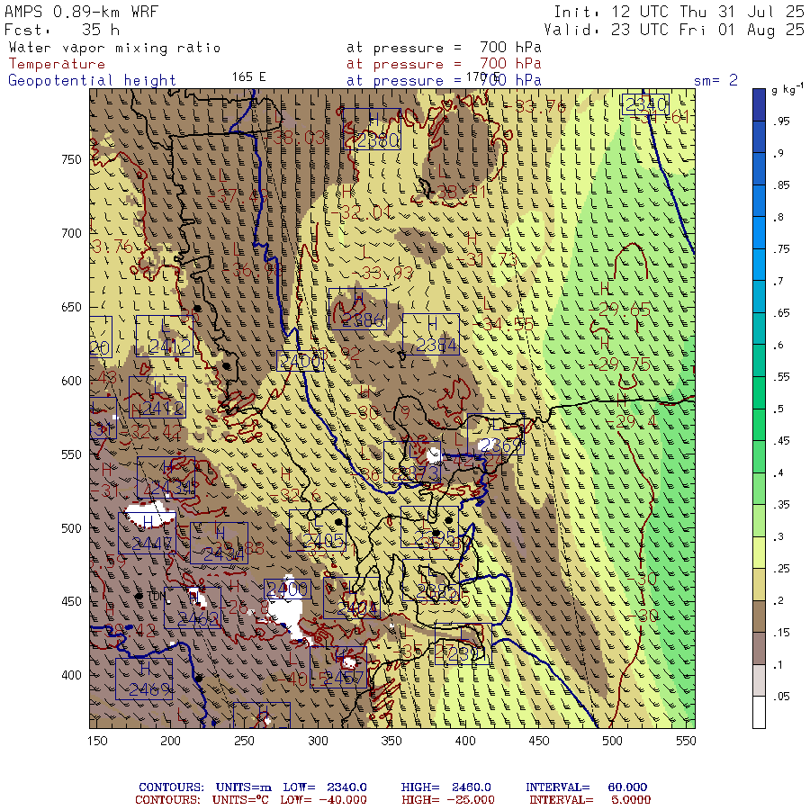This screenshot has width=810, height=810.
Task: Click the '-33.93' temperature low label
Action: pyautogui.click(x=382, y=273)
